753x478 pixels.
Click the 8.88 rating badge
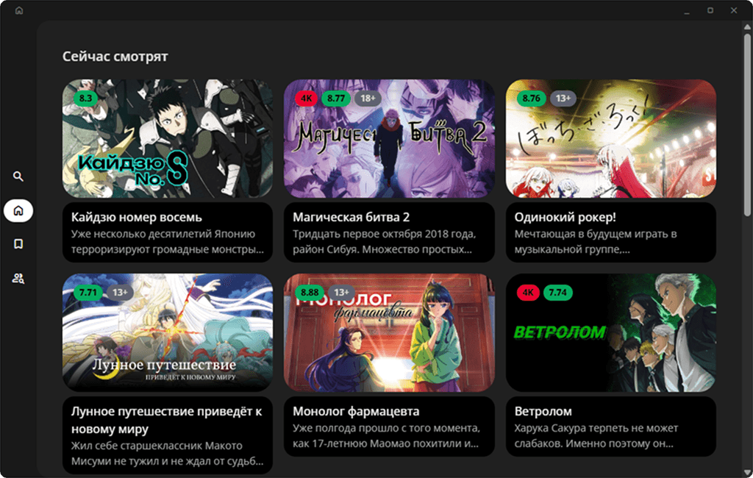[x=310, y=292]
